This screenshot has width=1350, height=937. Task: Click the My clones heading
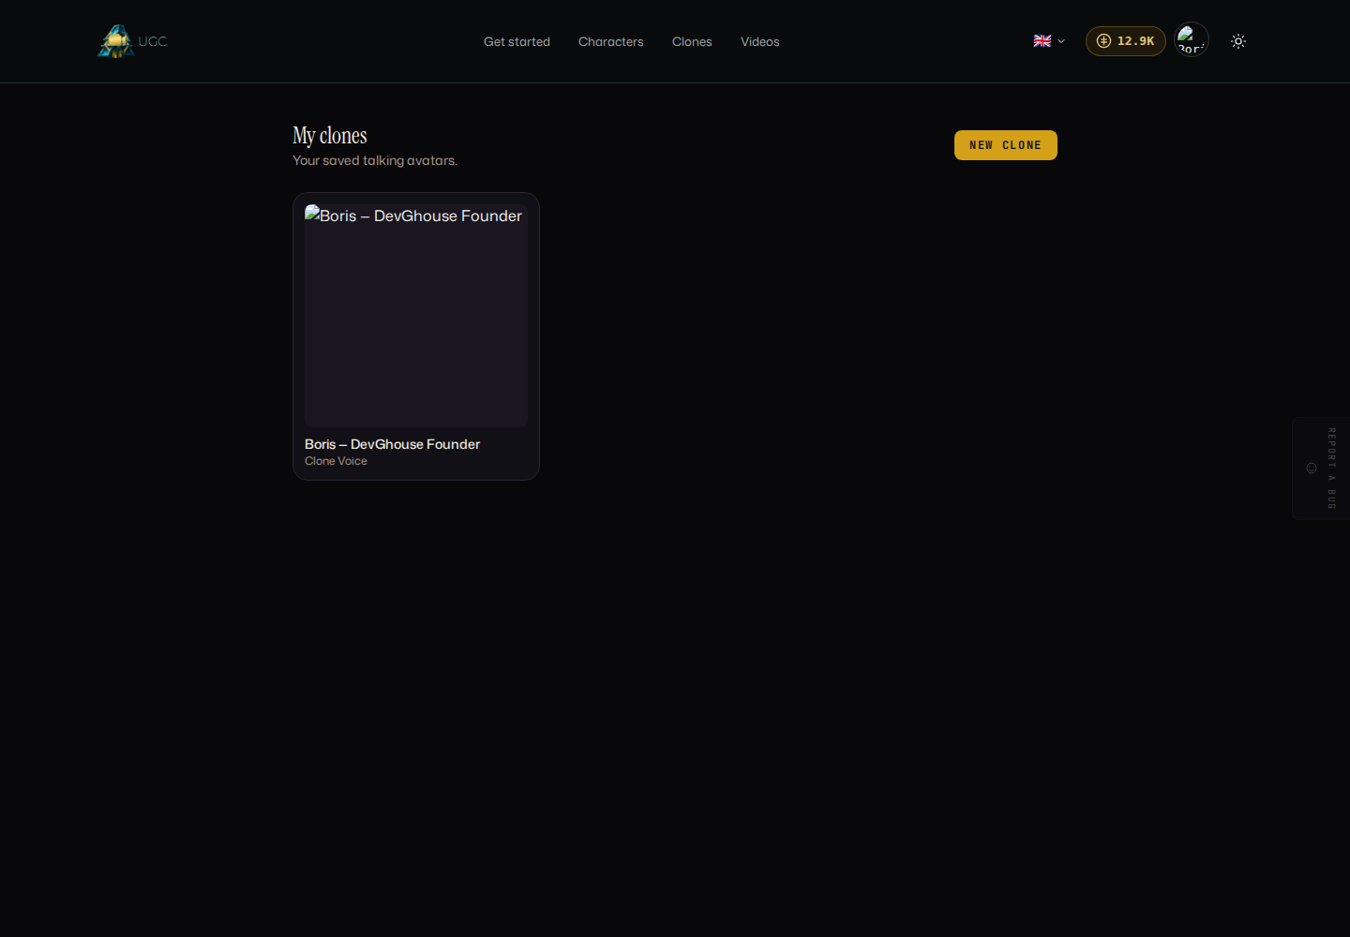[x=330, y=136]
